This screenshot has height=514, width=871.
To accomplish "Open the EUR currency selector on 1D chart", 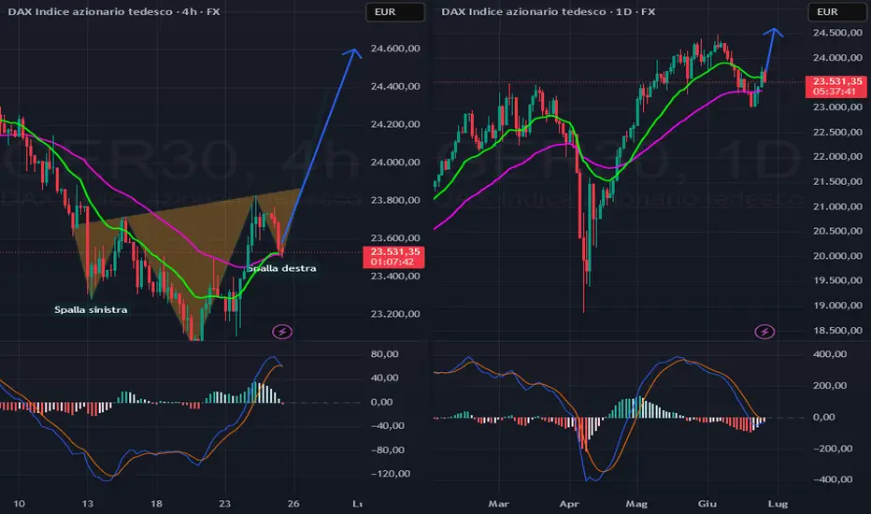I will click(837, 11).
